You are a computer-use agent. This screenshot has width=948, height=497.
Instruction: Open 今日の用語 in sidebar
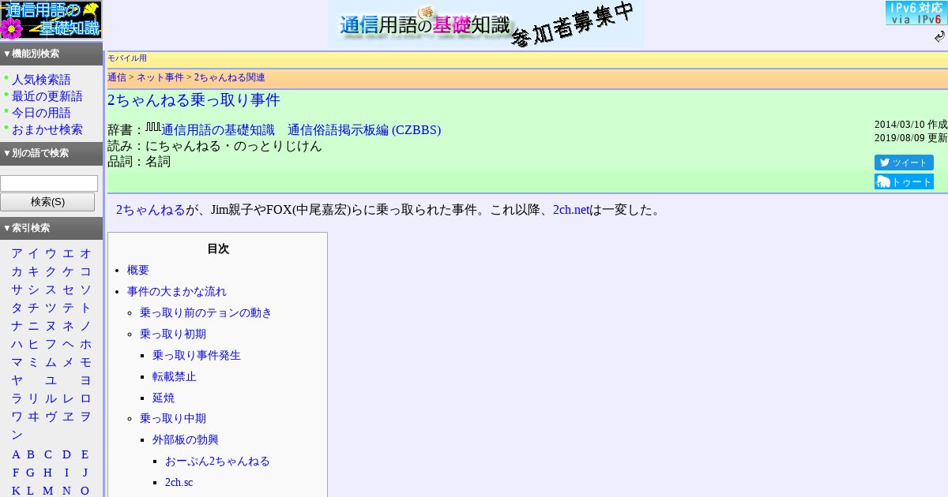[41, 113]
